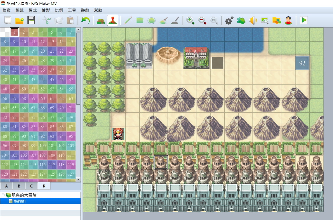Switch to region tab R
Screen dimensions: 333x220
(44, 186)
